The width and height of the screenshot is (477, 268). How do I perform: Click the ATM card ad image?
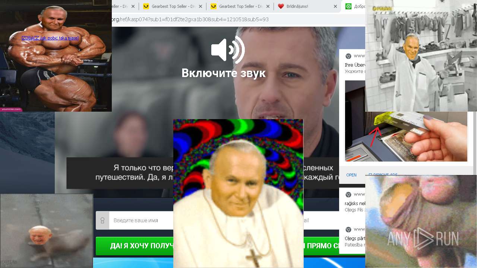[x=406, y=137]
